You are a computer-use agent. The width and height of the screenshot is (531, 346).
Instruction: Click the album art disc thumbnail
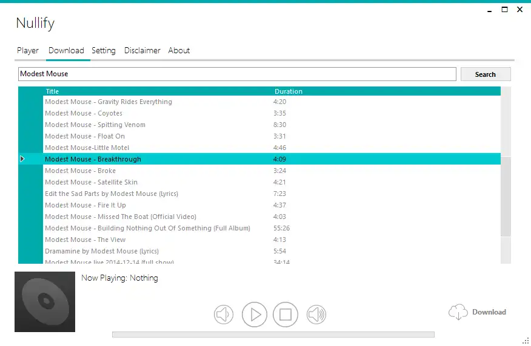pyautogui.click(x=45, y=302)
